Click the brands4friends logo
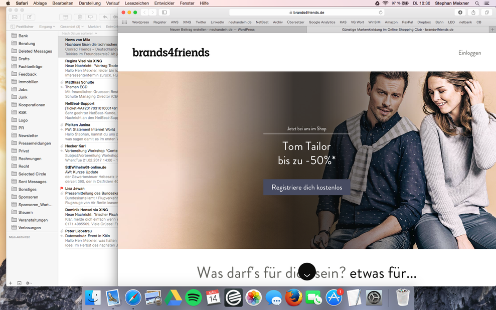The width and height of the screenshot is (496, 310). click(x=171, y=53)
